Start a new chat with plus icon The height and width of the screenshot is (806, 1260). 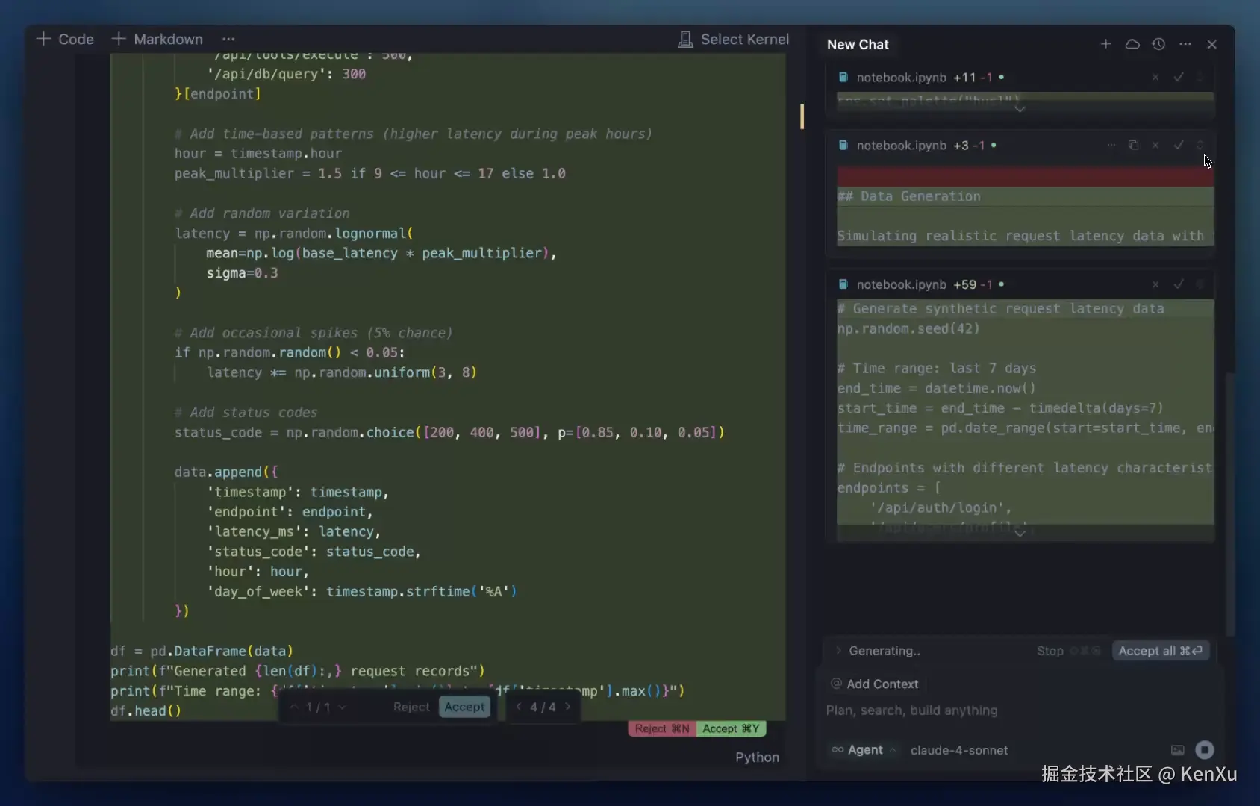pyautogui.click(x=1105, y=44)
